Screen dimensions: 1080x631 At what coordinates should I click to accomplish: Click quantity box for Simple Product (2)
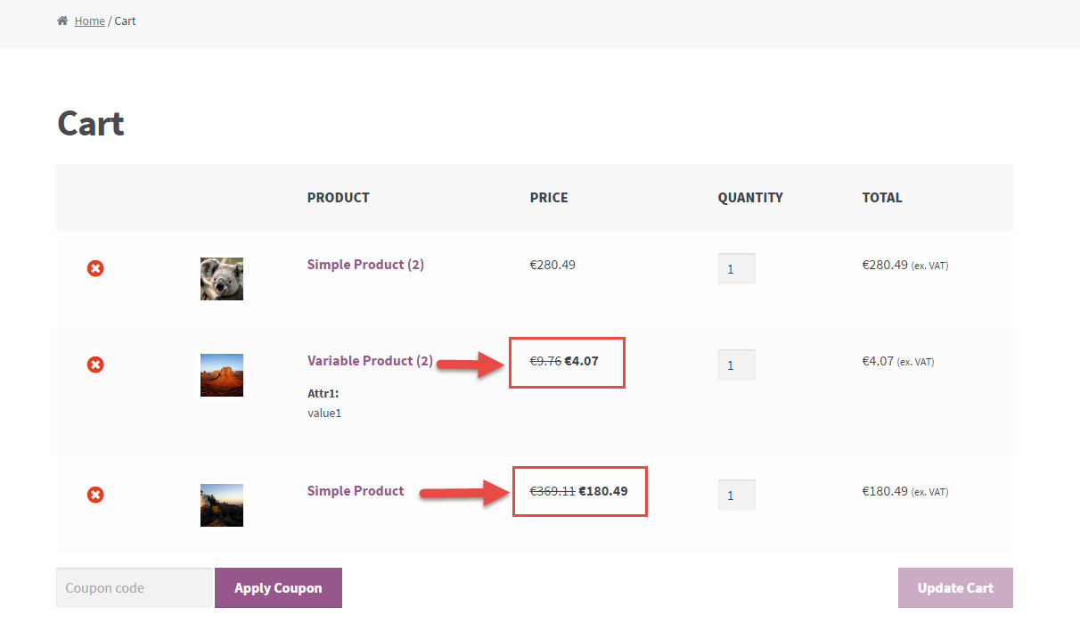click(x=736, y=268)
